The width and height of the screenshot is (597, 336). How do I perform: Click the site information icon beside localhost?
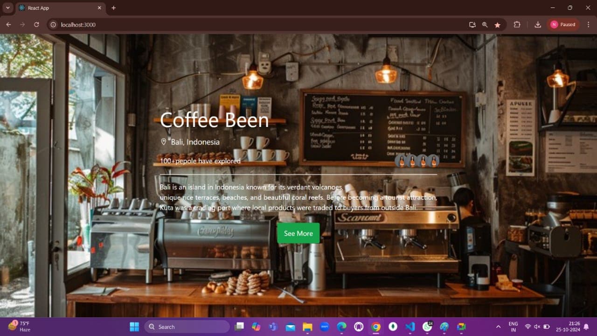pyautogui.click(x=53, y=25)
